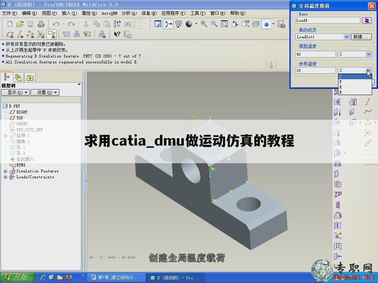Select the TOP datum plane in the tree
378x283 pixels.
click(x=20, y=118)
